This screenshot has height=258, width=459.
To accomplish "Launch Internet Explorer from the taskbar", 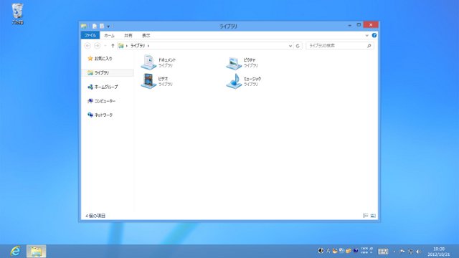I will coord(15,252).
